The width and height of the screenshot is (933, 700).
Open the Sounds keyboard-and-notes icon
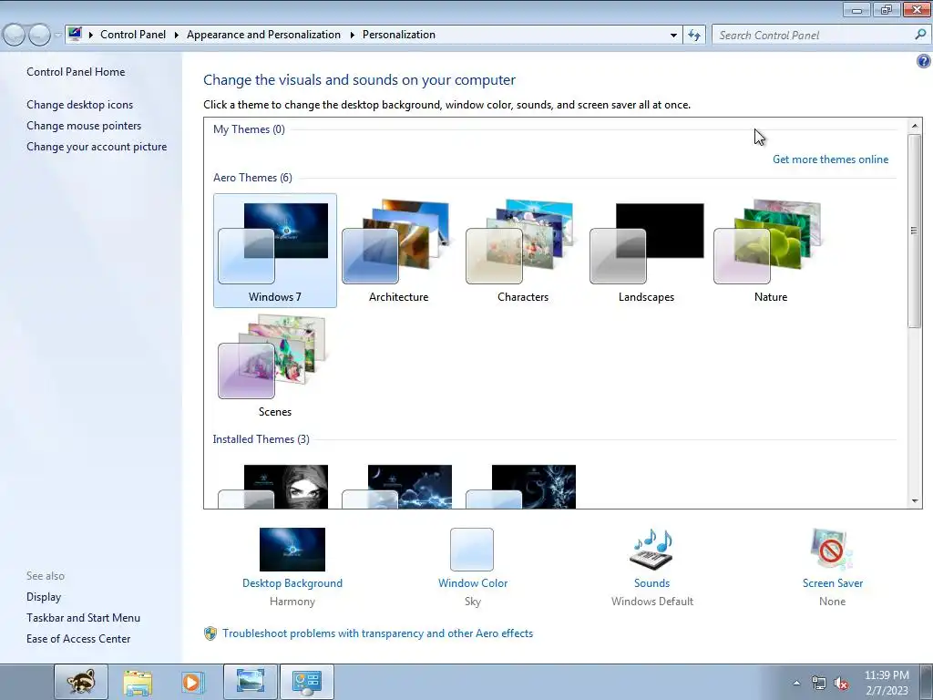[652, 550]
